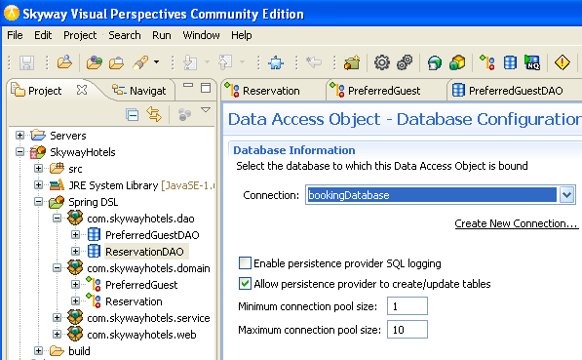
Task: Click the domain object toolbar icon
Action: point(487,62)
